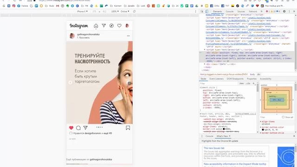Screen dimensions: 297x167
Task: Share the post via paper plane icon below image
Action: pyautogui.click(x=85, y=128)
